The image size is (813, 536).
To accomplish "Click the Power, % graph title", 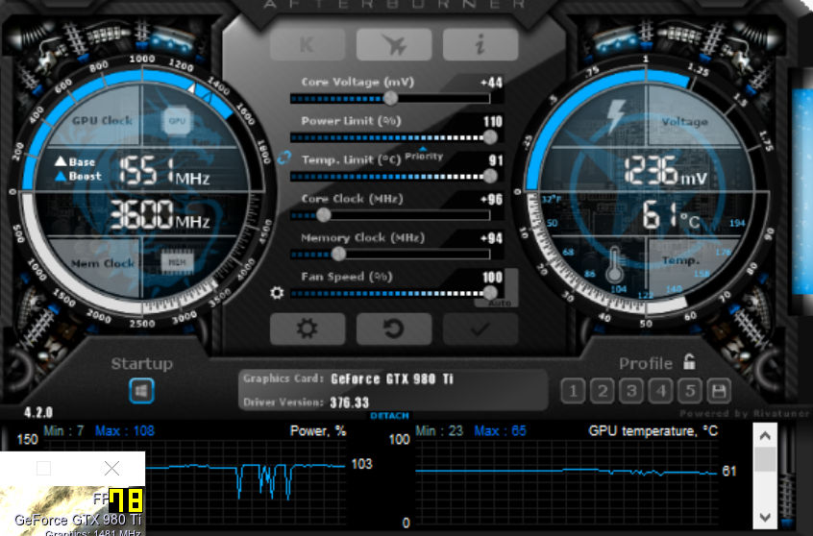I will point(318,431).
